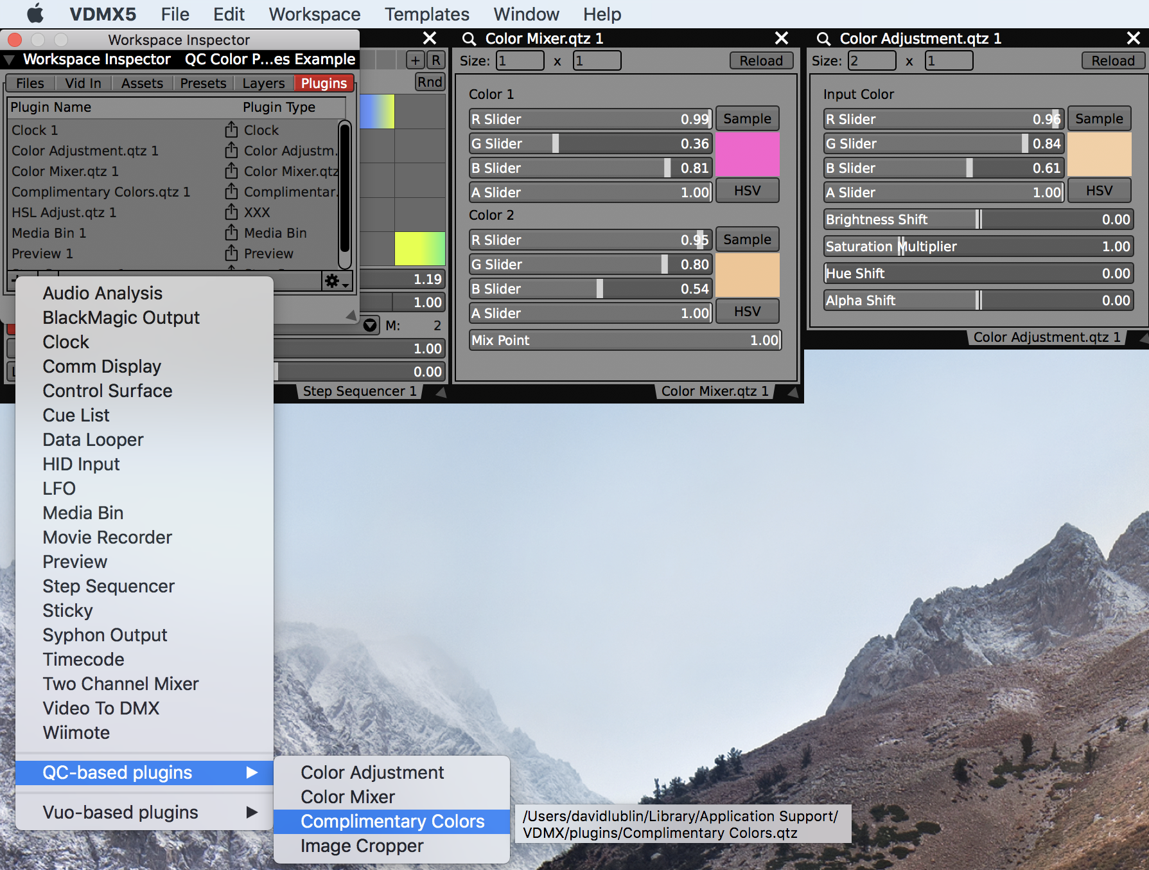Click Reload in the Color Adjustment.qtz 1 window
The image size is (1149, 870).
coord(1113,60)
